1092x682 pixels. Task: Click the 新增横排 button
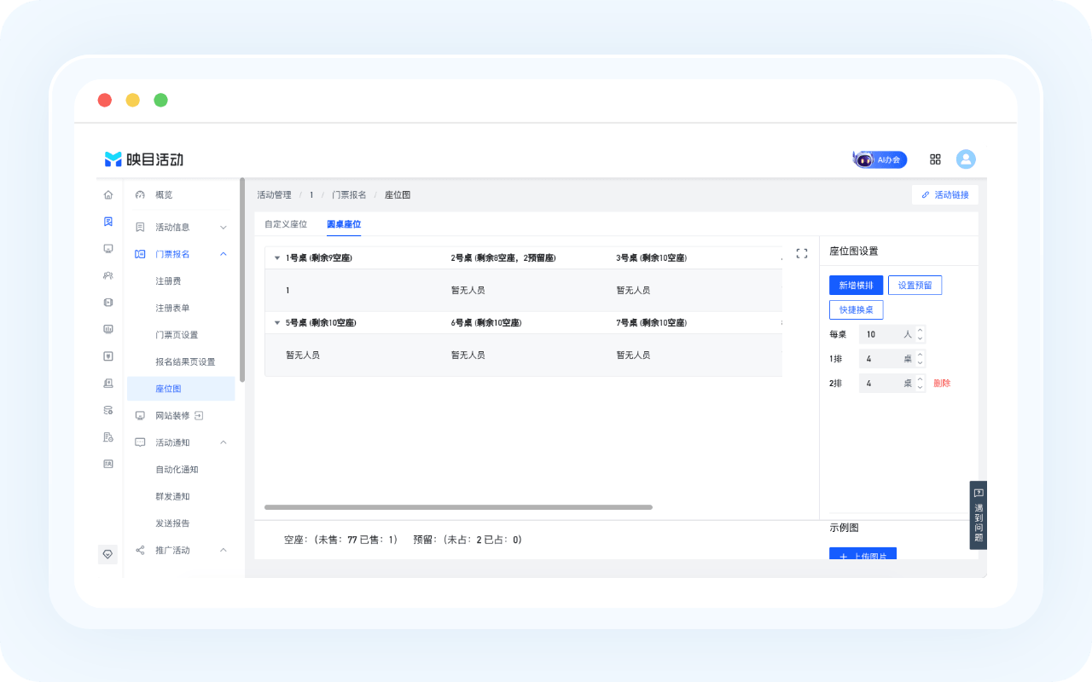pos(856,286)
